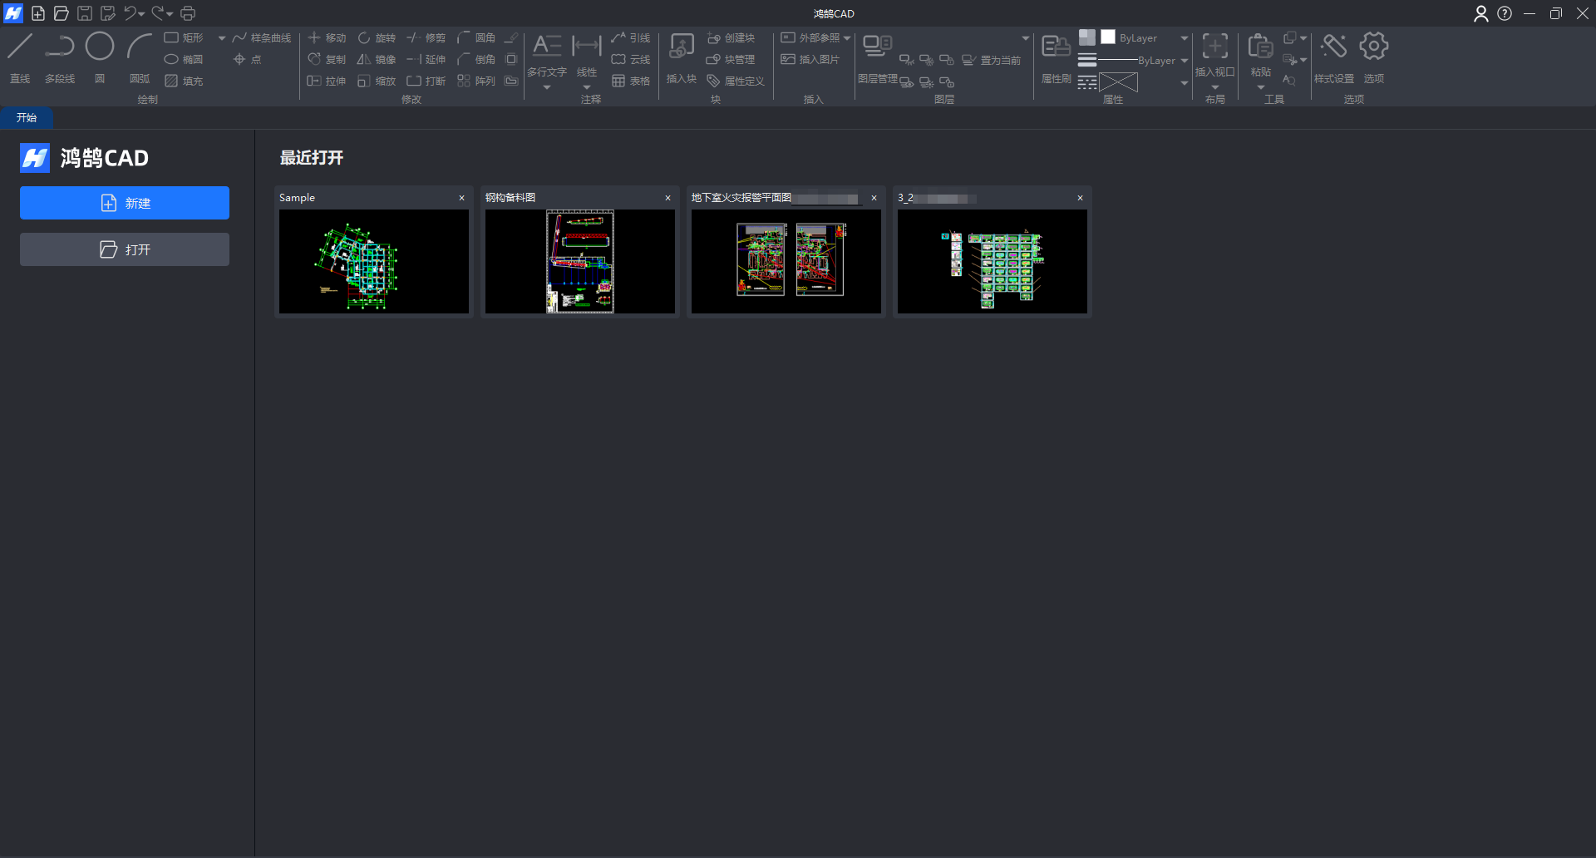Screen dimensions: 1596x858
Task: Click the user account icon
Action: [x=1480, y=13]
